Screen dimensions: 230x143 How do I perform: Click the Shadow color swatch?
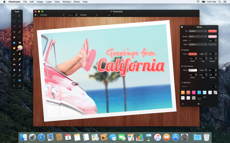pos(193,54)
